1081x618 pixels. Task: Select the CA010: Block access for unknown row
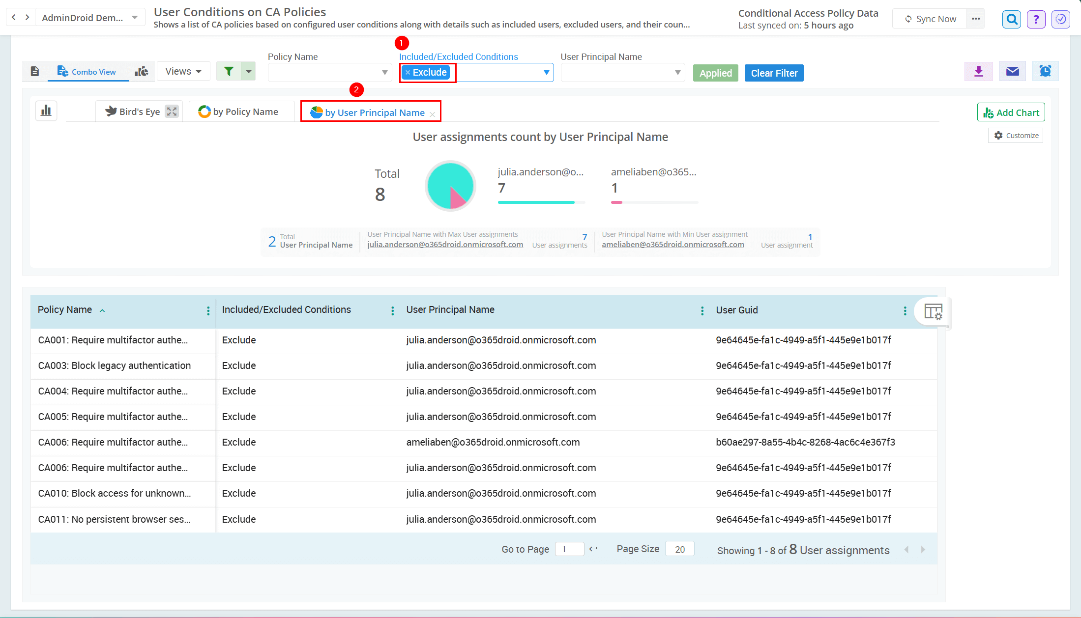(x=484, y=494)
